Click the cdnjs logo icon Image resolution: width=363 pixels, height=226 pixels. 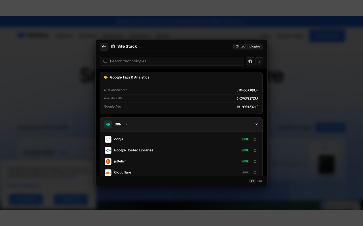108,139
